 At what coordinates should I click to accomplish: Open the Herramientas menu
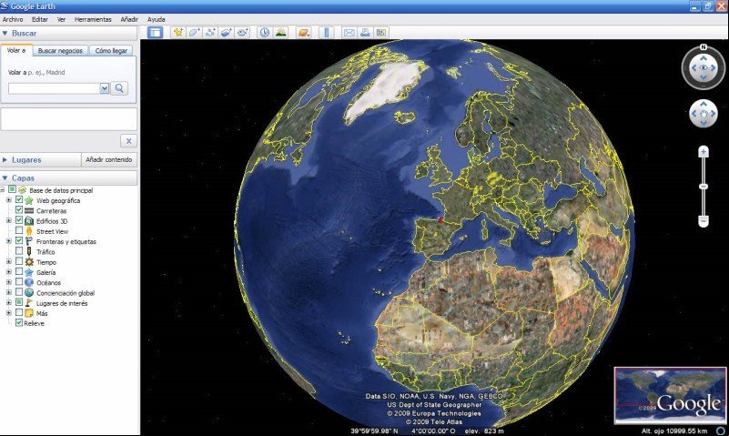coord(93,19)
